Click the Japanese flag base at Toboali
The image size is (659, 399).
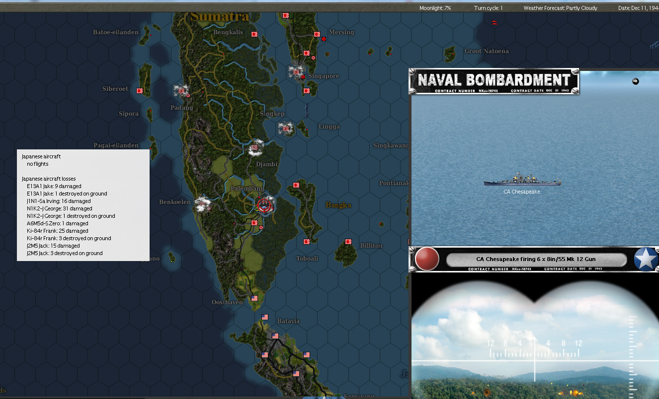pos(307,242)
